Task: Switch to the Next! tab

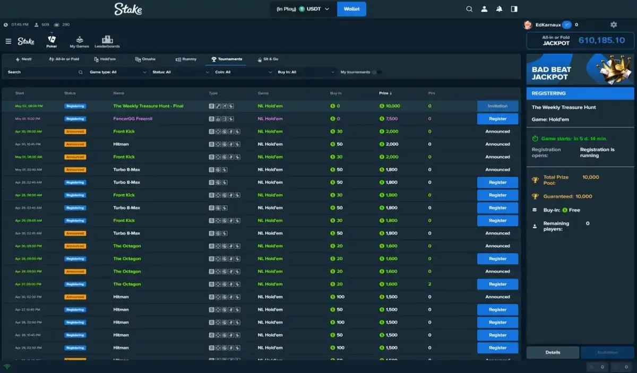Action: click(24, 59)
